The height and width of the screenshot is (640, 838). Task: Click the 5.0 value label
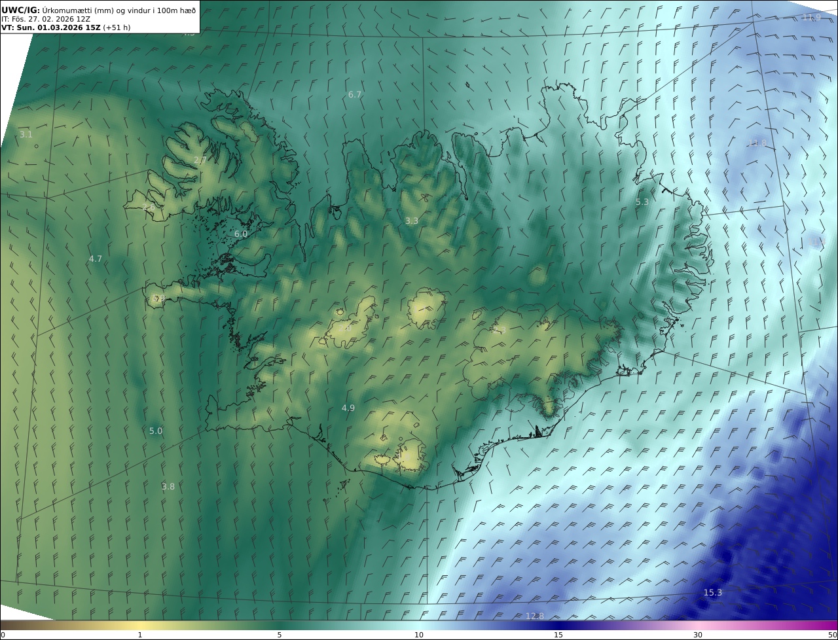(x=156, y=431)
